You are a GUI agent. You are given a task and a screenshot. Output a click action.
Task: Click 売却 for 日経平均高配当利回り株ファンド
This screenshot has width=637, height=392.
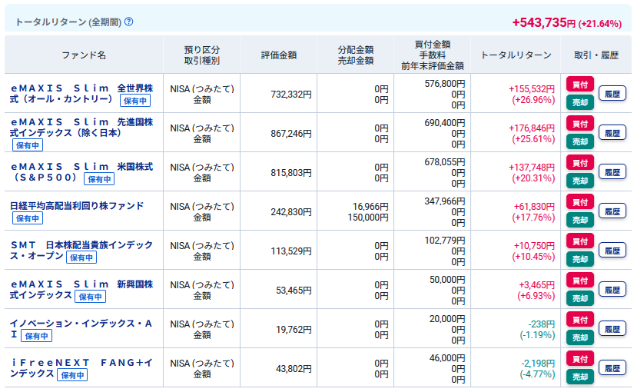pos(580,220)
